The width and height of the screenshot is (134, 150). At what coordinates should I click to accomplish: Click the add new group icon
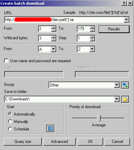[x=125, y=85]
